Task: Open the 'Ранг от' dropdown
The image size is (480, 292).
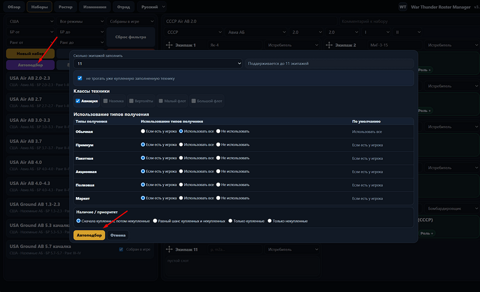Action: pos(31,43)
